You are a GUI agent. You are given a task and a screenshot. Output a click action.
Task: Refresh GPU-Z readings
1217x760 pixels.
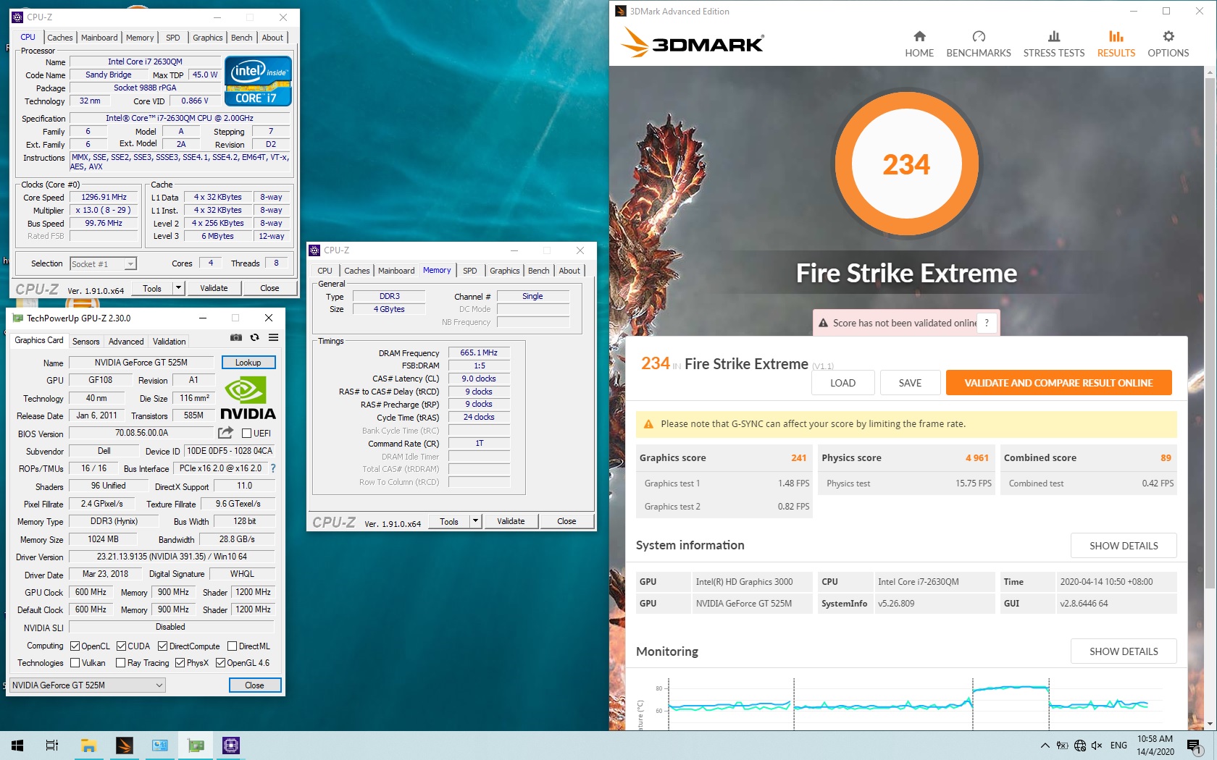pos(255,337)
